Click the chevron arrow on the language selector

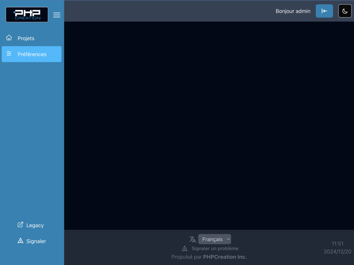pyautogui.click(x=228, y=239)
